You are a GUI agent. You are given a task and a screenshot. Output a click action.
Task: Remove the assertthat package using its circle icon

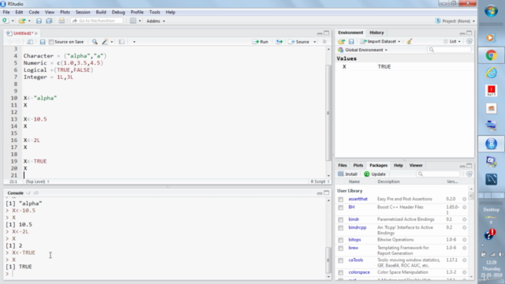(465, 200)
